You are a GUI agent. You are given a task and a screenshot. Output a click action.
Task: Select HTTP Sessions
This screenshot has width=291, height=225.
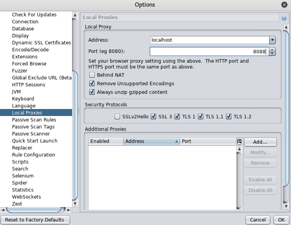pos(28,85)
